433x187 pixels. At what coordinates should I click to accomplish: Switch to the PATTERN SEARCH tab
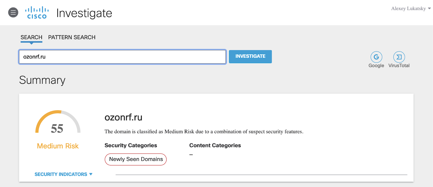72,37
